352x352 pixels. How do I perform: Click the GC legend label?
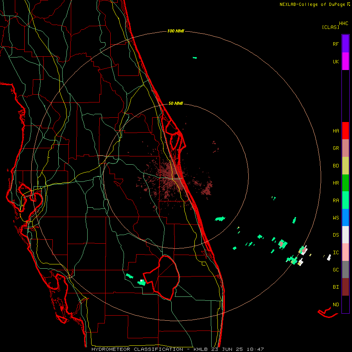(x=336, y=269)
